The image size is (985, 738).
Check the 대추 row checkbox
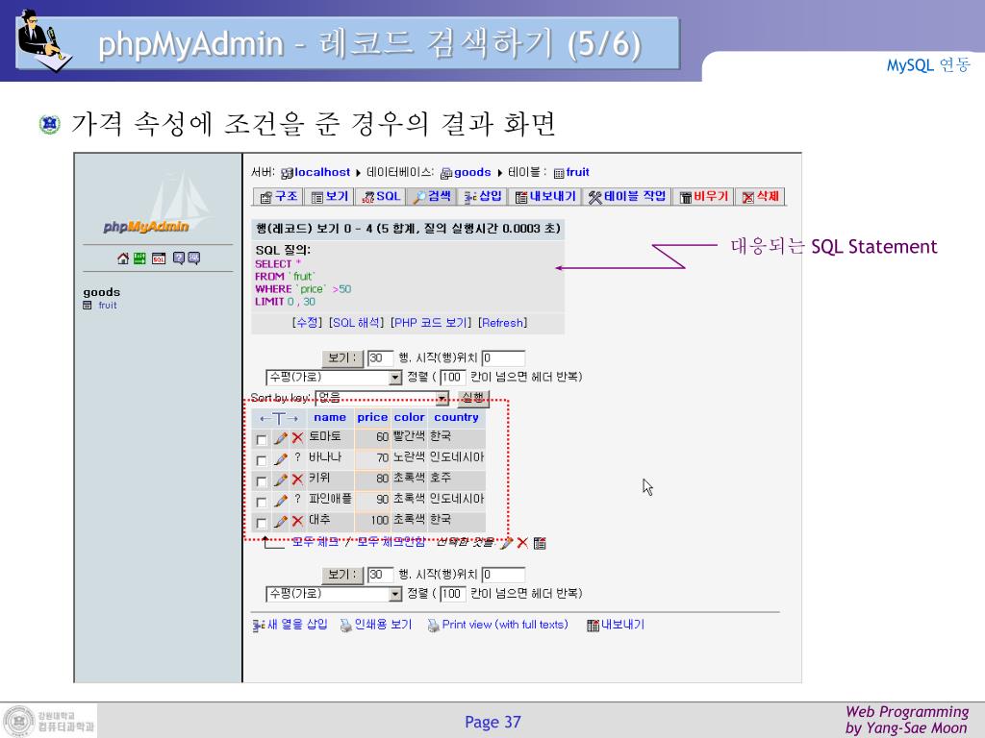click(x=262, y=523)
